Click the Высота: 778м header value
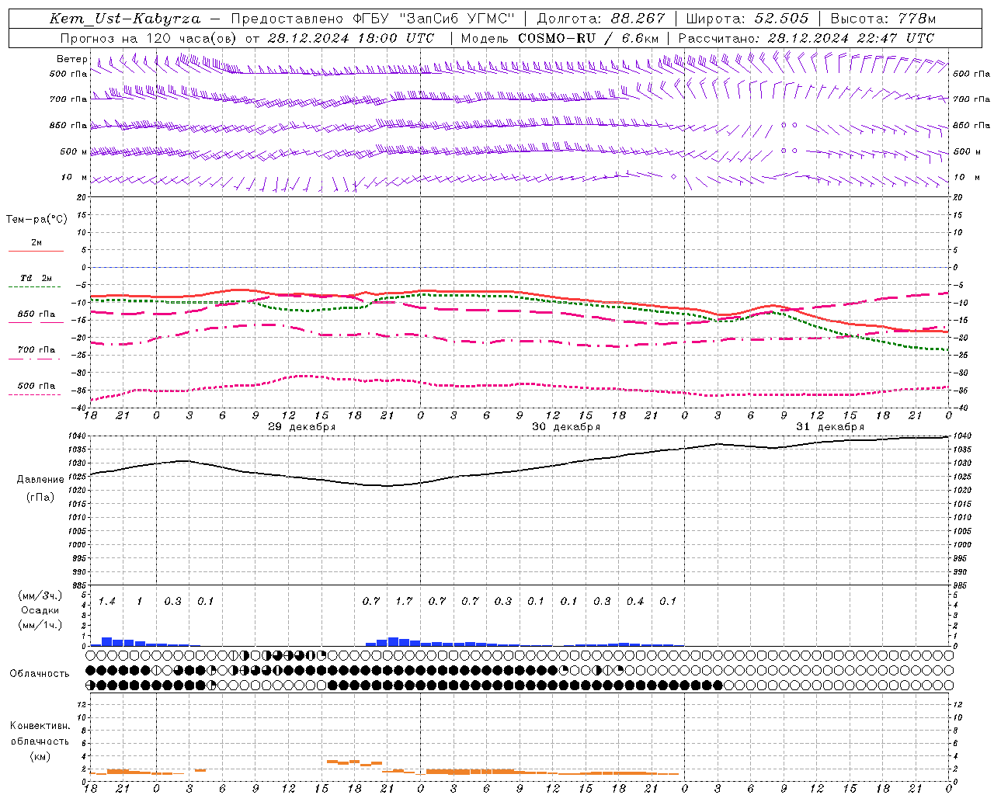 pyautogui.click(x=883, y=19)
